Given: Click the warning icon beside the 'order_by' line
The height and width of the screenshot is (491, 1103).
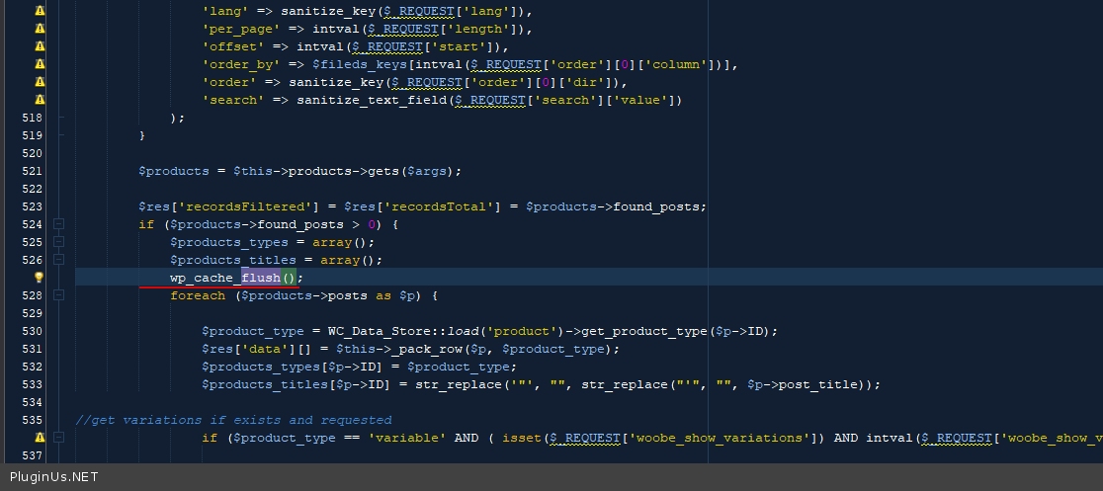Looking at the screenshot, I should point(40,64).
